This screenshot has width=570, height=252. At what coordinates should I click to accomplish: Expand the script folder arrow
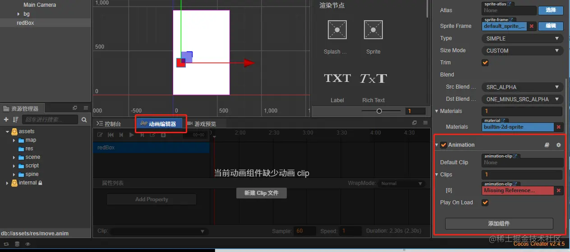[x=14, y=166]
